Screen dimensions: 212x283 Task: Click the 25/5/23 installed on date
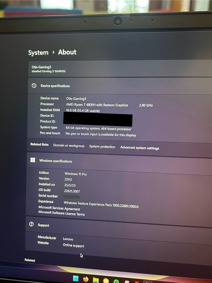click(x=70, y=185)
